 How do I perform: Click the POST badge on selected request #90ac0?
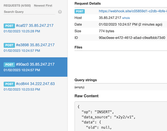click(x=9, y=65)
